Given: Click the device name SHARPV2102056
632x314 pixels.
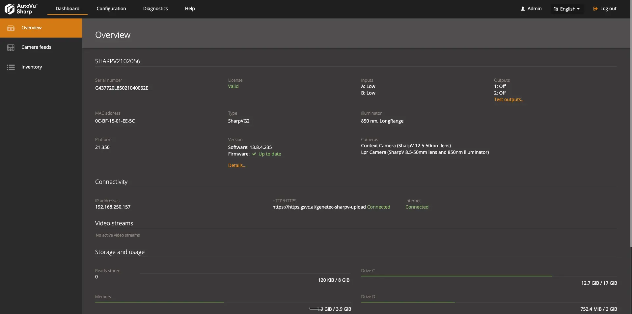Looking at the screenshot, I should click(x=118, y=61).
